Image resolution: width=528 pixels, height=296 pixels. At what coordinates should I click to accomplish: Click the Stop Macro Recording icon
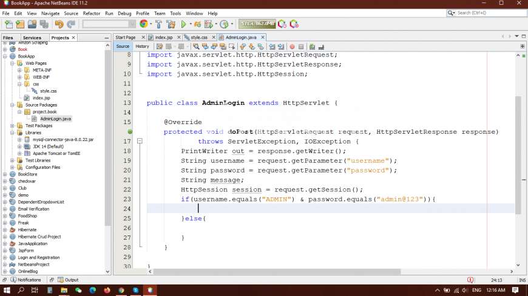[301, 47]
